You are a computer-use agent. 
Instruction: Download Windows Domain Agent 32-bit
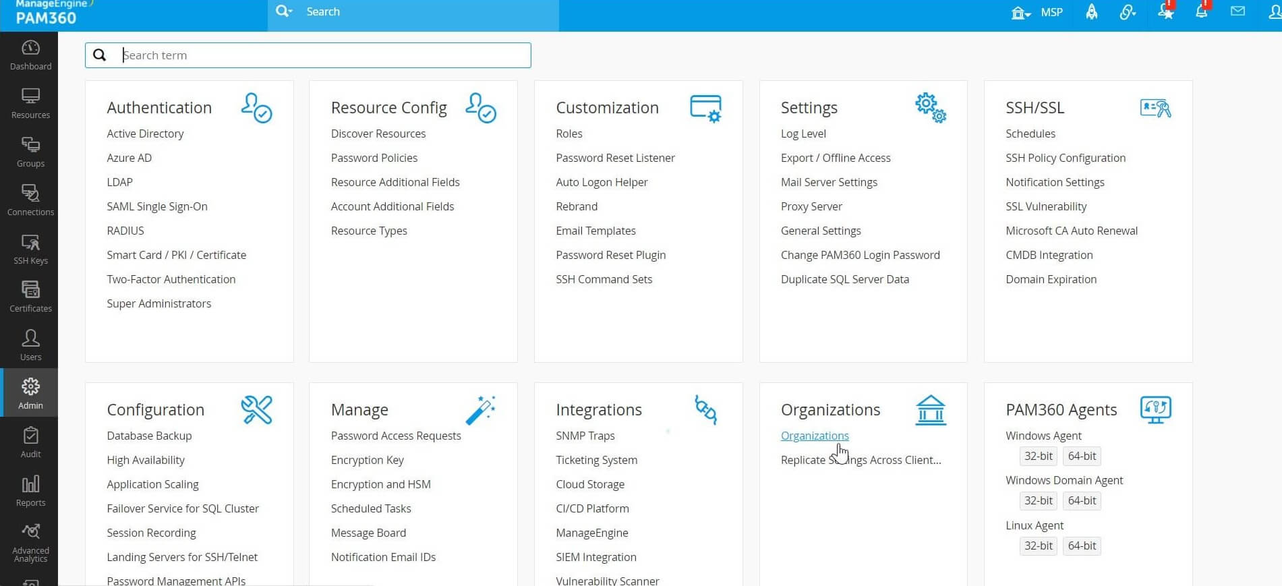point(1038,500)
